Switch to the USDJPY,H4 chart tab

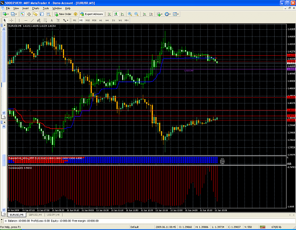click(53, 215)
